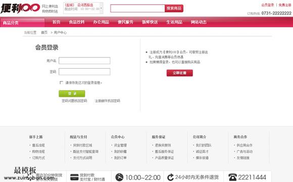Click the registered-email password recovery link

[108, 101]
